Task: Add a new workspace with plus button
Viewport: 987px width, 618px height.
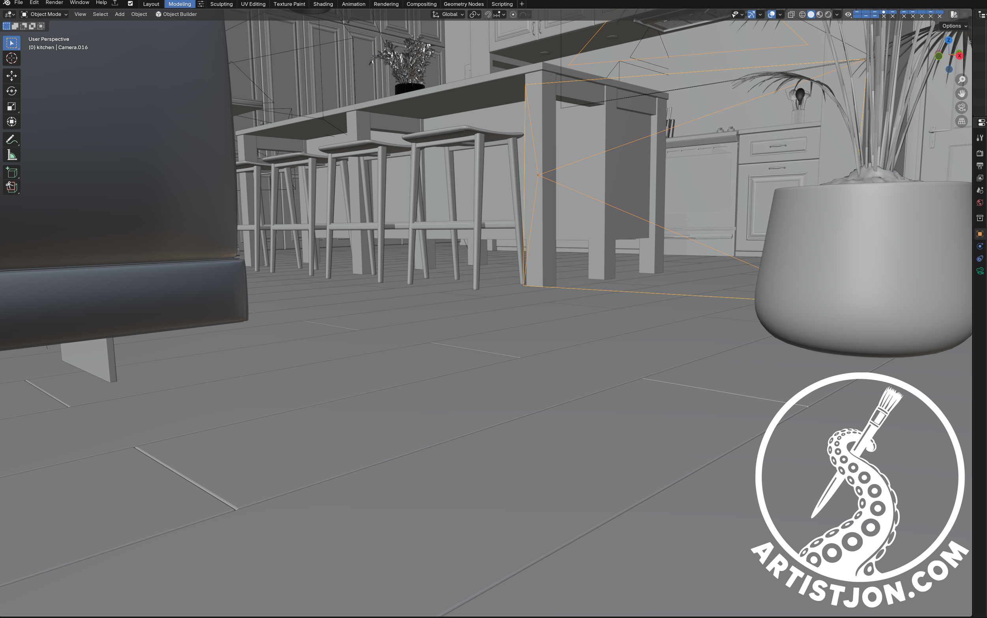Action: click(522, 4)
